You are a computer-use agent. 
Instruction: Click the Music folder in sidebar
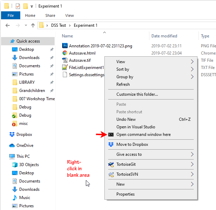[x=24, y=198]
